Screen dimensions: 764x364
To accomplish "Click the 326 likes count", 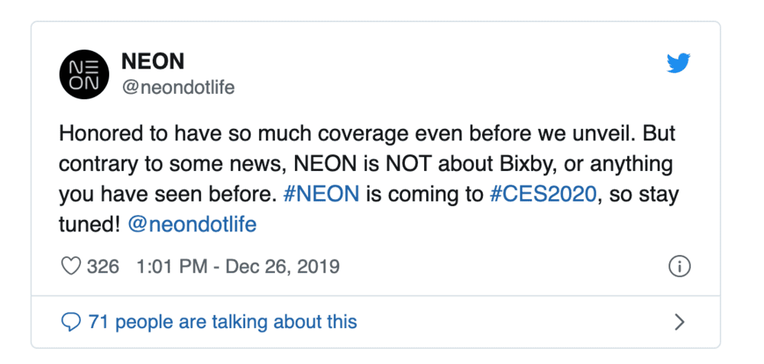I will click(103, 266).
